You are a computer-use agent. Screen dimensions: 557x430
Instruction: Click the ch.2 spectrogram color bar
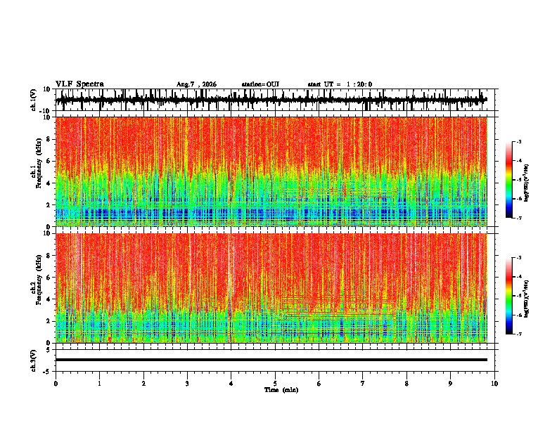[x=508, y=296]
